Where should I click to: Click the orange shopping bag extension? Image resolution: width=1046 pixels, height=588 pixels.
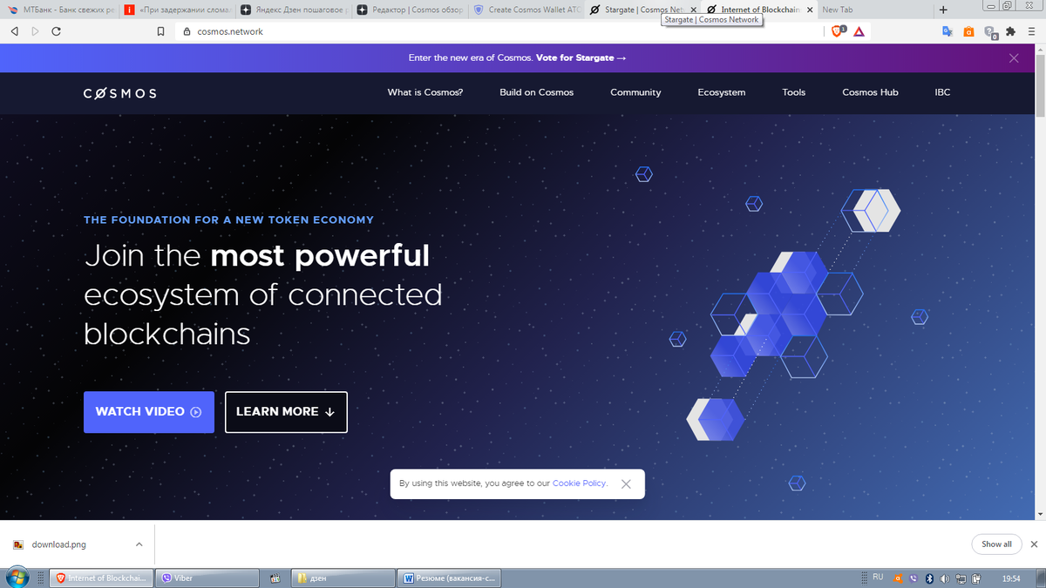point(969,31)
